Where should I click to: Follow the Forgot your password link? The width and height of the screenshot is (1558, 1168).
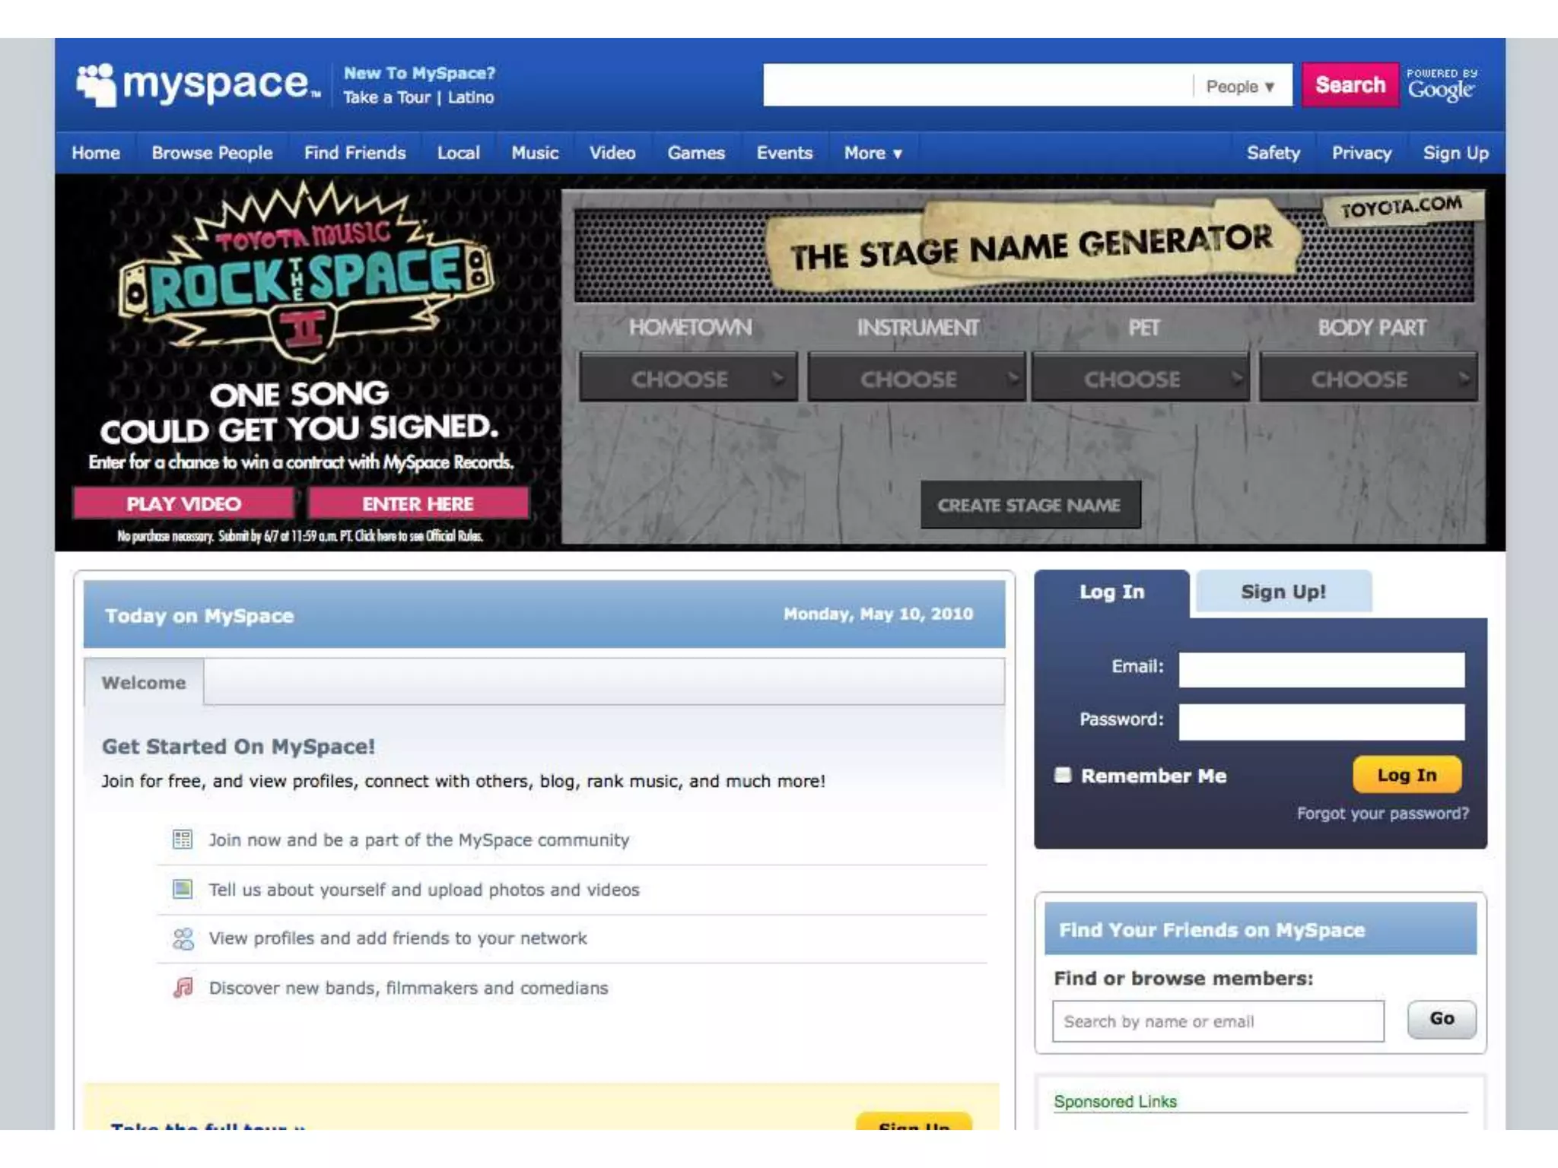click(x=1382, y=813)
